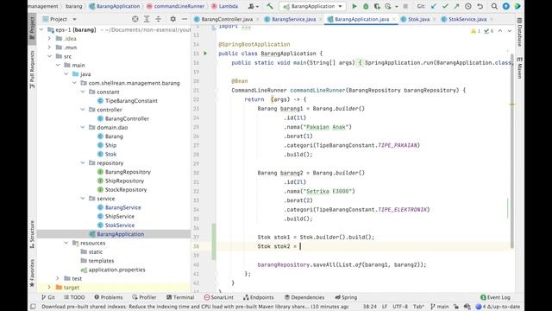
Task: Click UTF-8 encoding in status bar
Action: 400,307
